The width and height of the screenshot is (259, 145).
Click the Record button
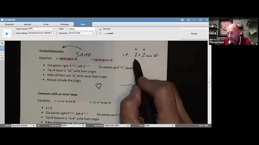(x=194, y=34)
